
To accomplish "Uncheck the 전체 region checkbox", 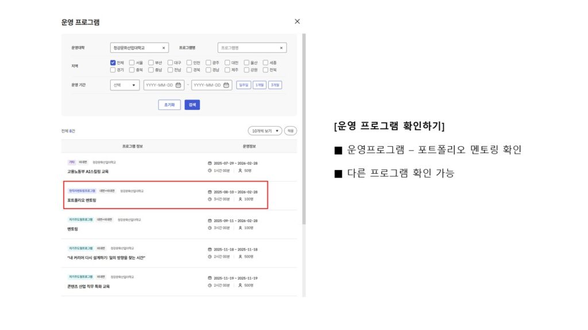I will [113, 62].
